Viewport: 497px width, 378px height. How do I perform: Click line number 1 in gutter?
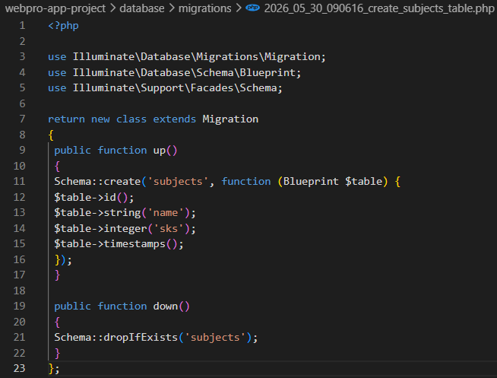point(22,25)
